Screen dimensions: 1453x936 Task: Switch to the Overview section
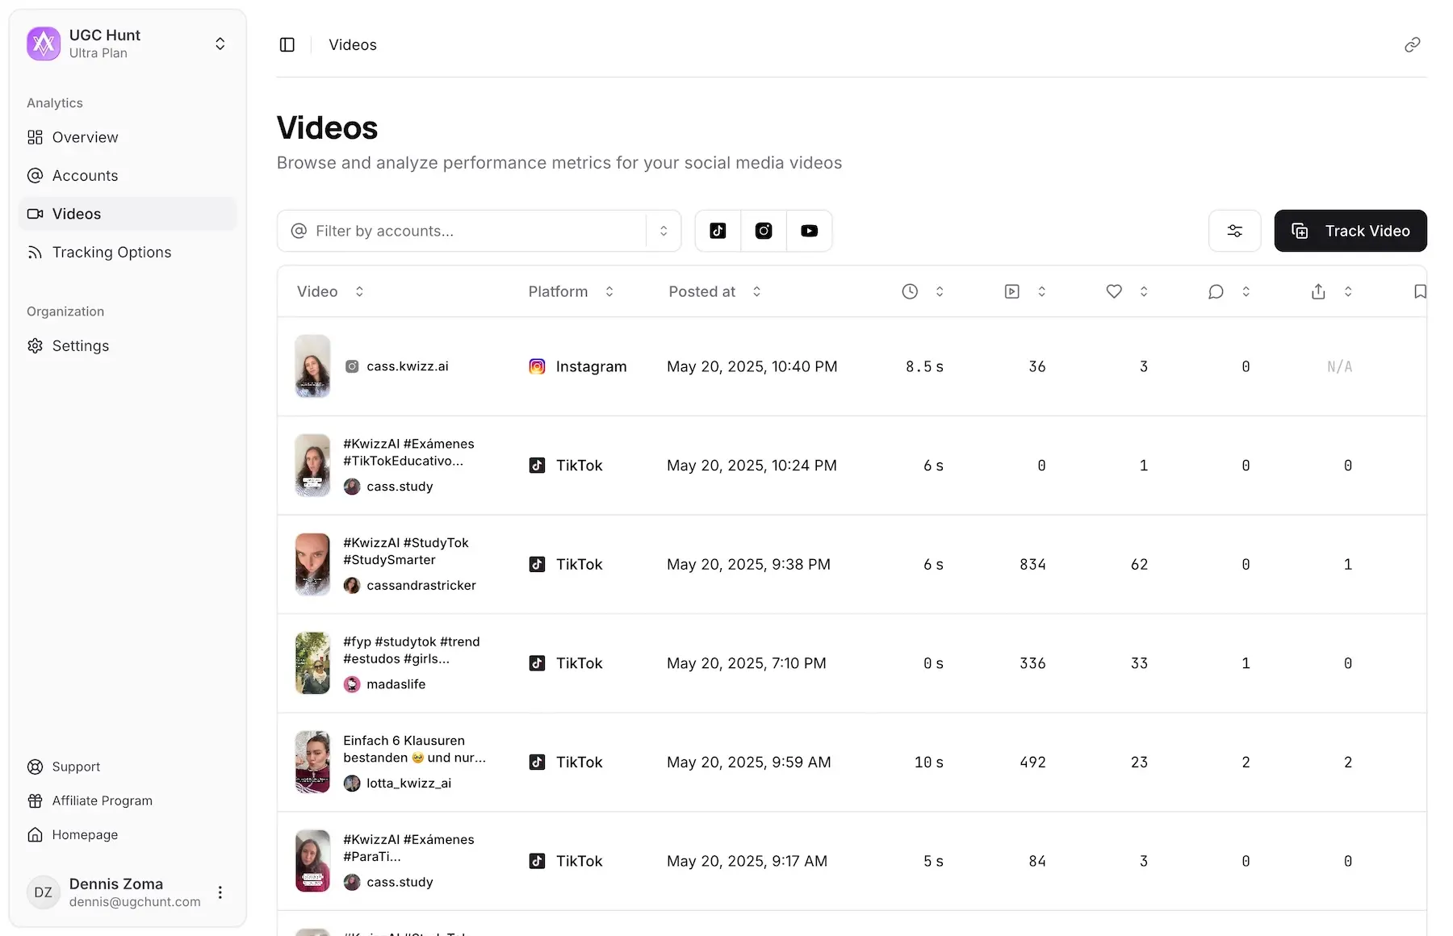point(84,137)
